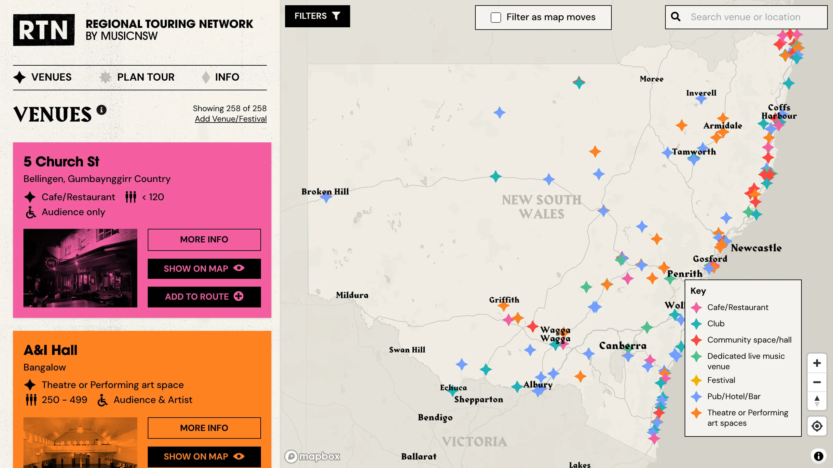Focus the Search venue or location field

point(746,17)
